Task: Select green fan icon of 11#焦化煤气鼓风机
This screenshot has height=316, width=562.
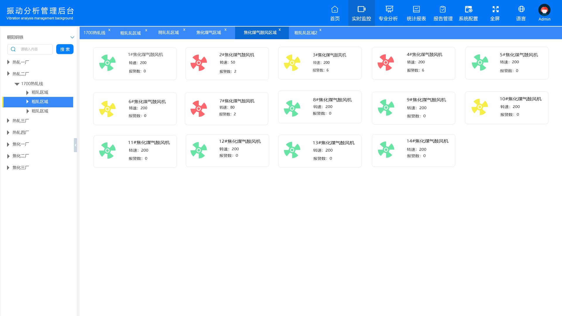Action: (107, 150)
